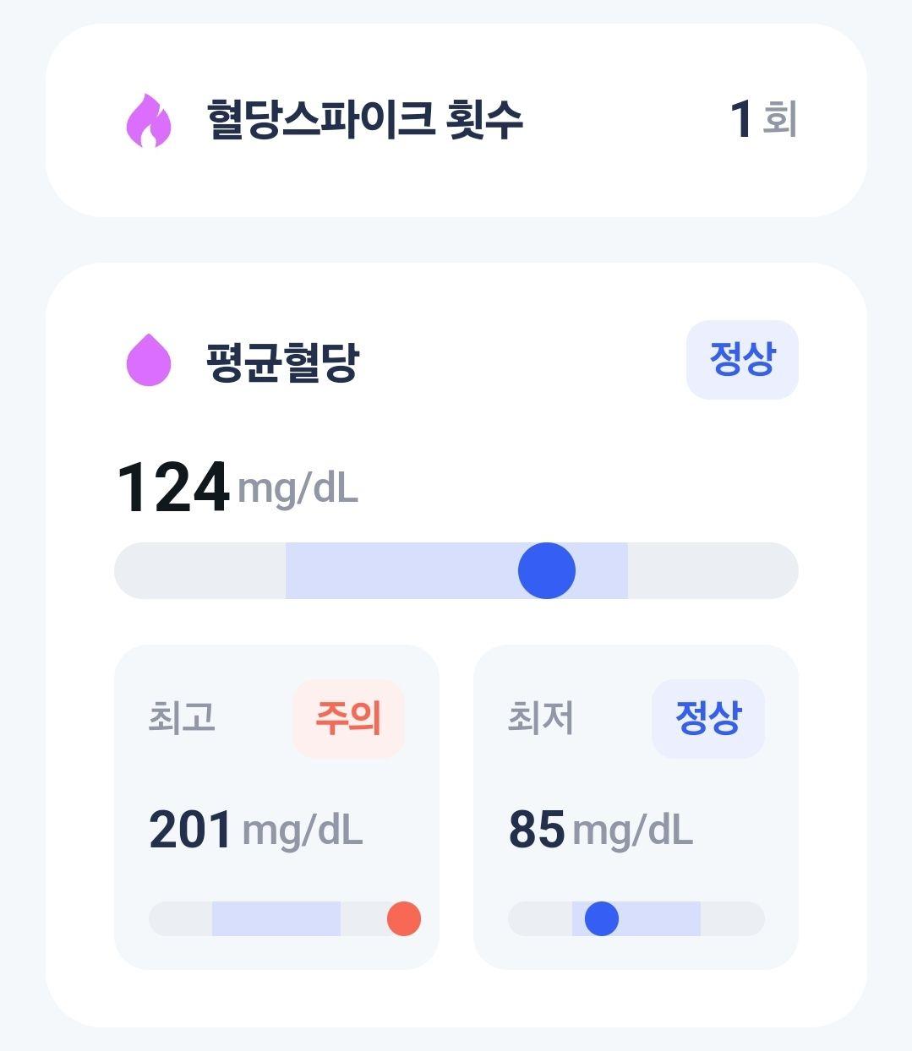Open the 최저 glucose card
Screen dimensions: 912x1051
(x=636, y=807)
